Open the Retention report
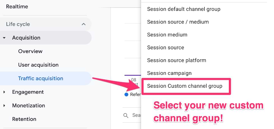Image resolution: width=274 pixels, height=129 pixels. pos(24,119)
